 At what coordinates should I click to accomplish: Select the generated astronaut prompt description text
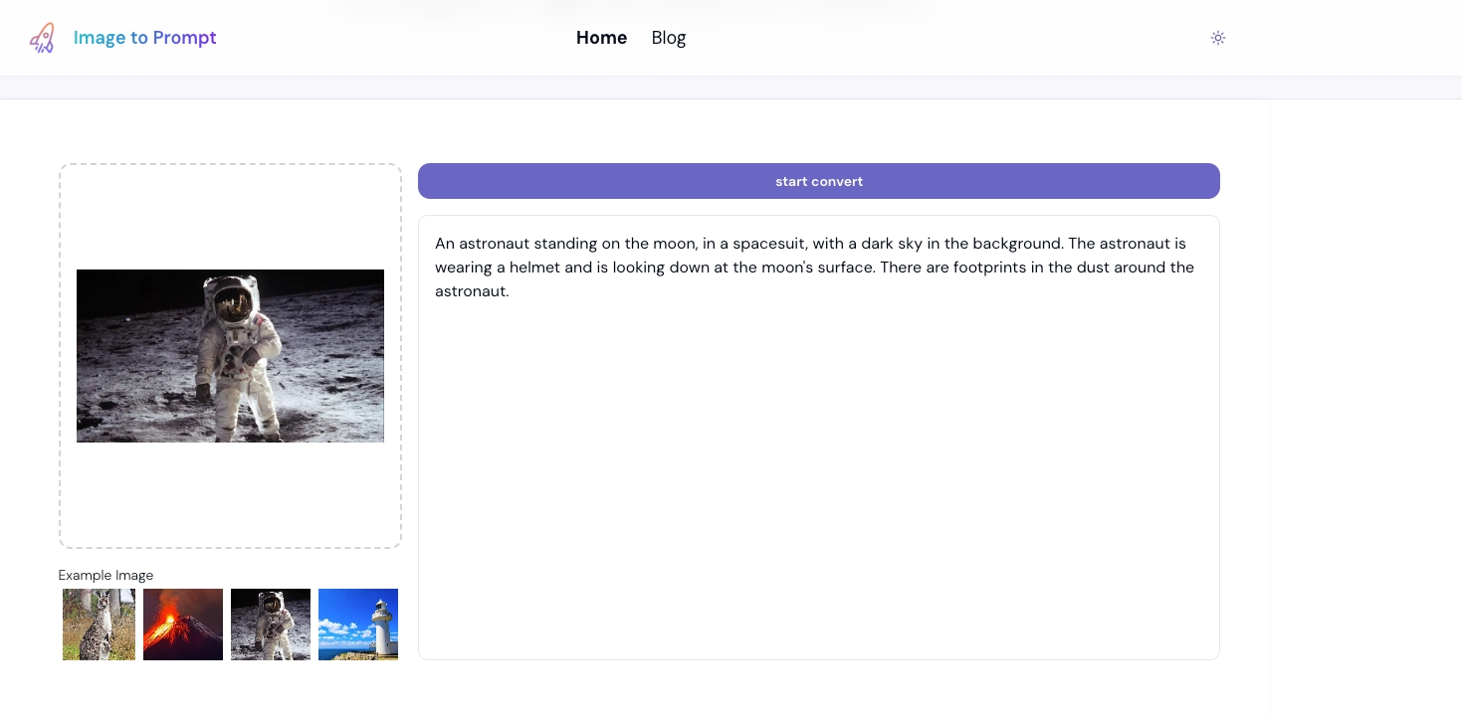click(x=814, y=267)
